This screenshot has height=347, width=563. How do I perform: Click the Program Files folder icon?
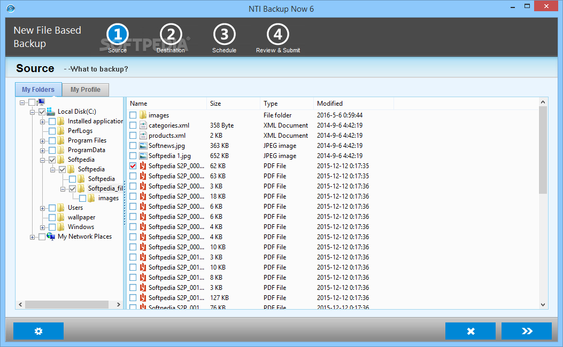click(61, 140)
